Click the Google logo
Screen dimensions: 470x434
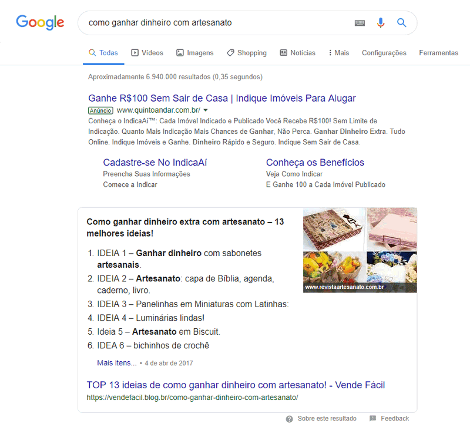point(40,22)
